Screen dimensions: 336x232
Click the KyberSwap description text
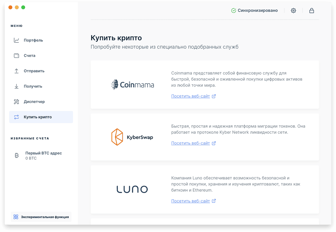click(238, 129)
